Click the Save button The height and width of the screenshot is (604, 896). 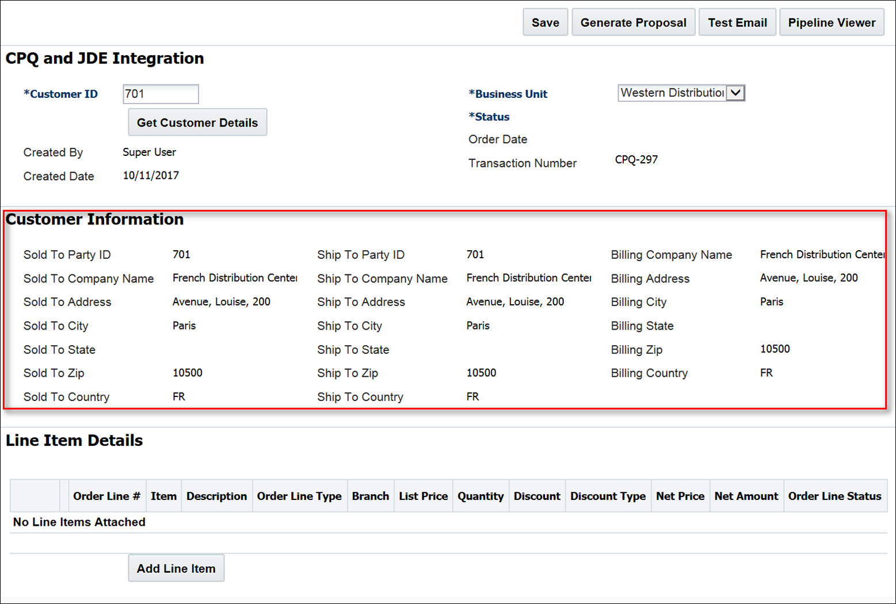point(544,22)
